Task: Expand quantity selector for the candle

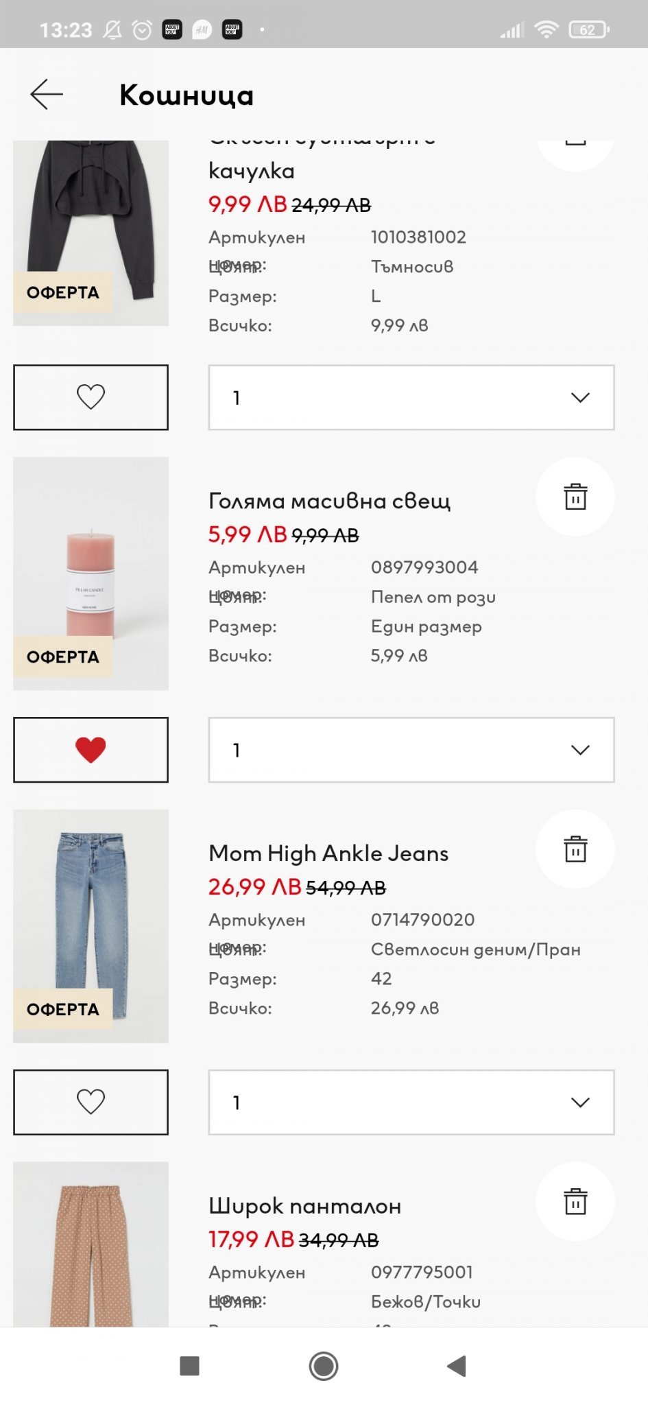Action: click(411, 750)
